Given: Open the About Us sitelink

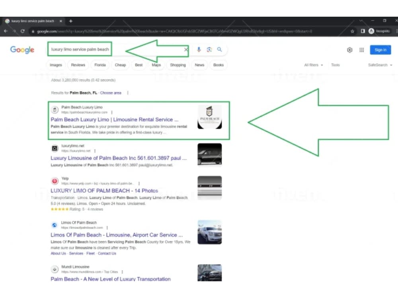Looking at the screenshot, I should (x=58, y=253).
